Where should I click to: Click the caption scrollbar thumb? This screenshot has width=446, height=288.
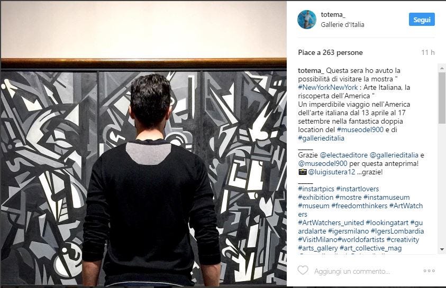[x=442, y=98]
